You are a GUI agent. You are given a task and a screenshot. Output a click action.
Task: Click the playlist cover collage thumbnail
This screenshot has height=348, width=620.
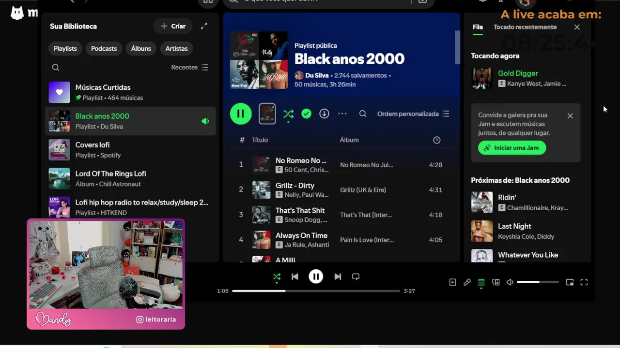coord(259,60)
